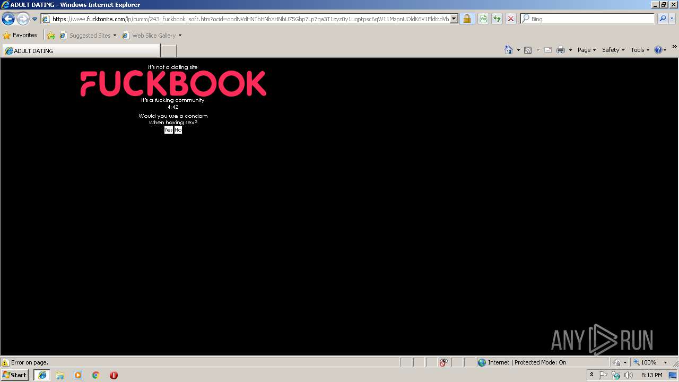Answer Yes to the condom question
Screen dimensions: 679x382
click(169, 130)
